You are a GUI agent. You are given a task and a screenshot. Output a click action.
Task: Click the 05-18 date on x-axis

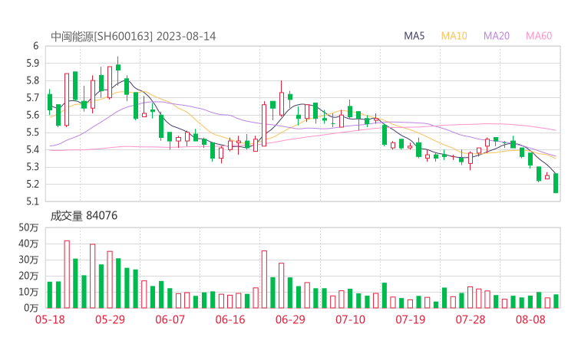[x=50, y=319]
